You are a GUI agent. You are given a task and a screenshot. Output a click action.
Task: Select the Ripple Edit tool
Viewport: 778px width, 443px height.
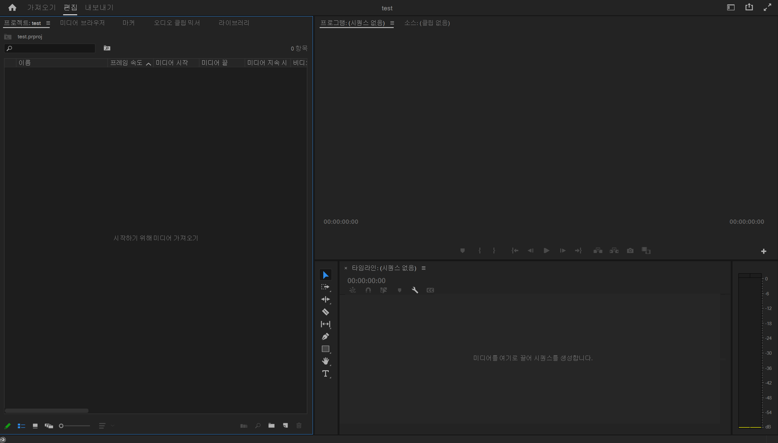point(325,299)
